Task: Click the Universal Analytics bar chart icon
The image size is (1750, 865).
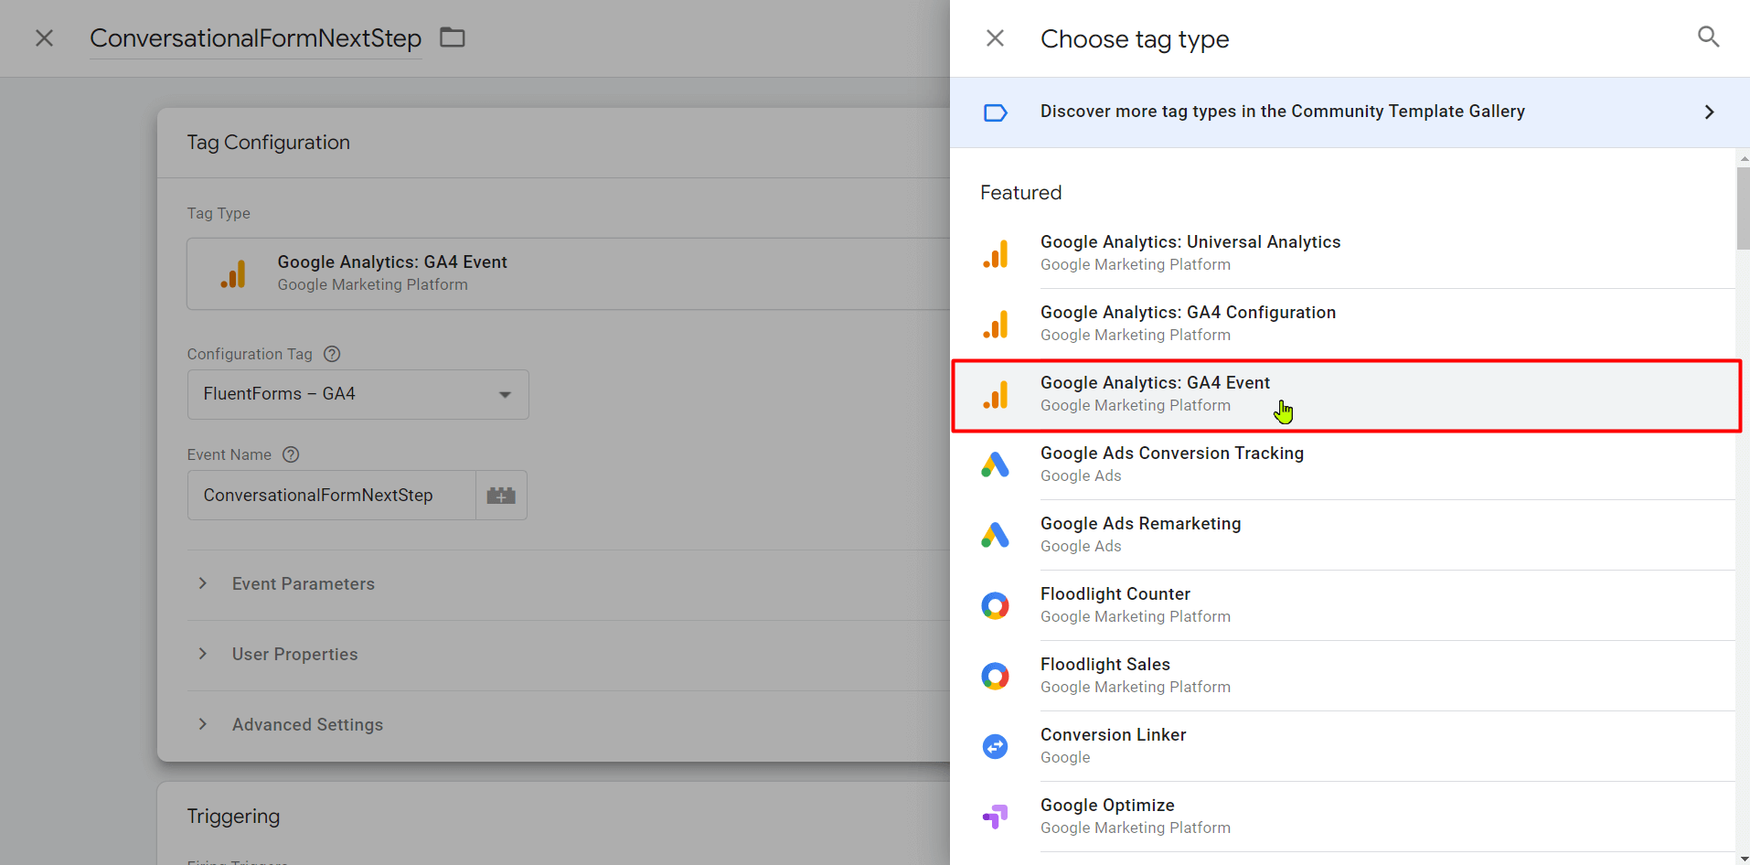Action: click(995, 253)
